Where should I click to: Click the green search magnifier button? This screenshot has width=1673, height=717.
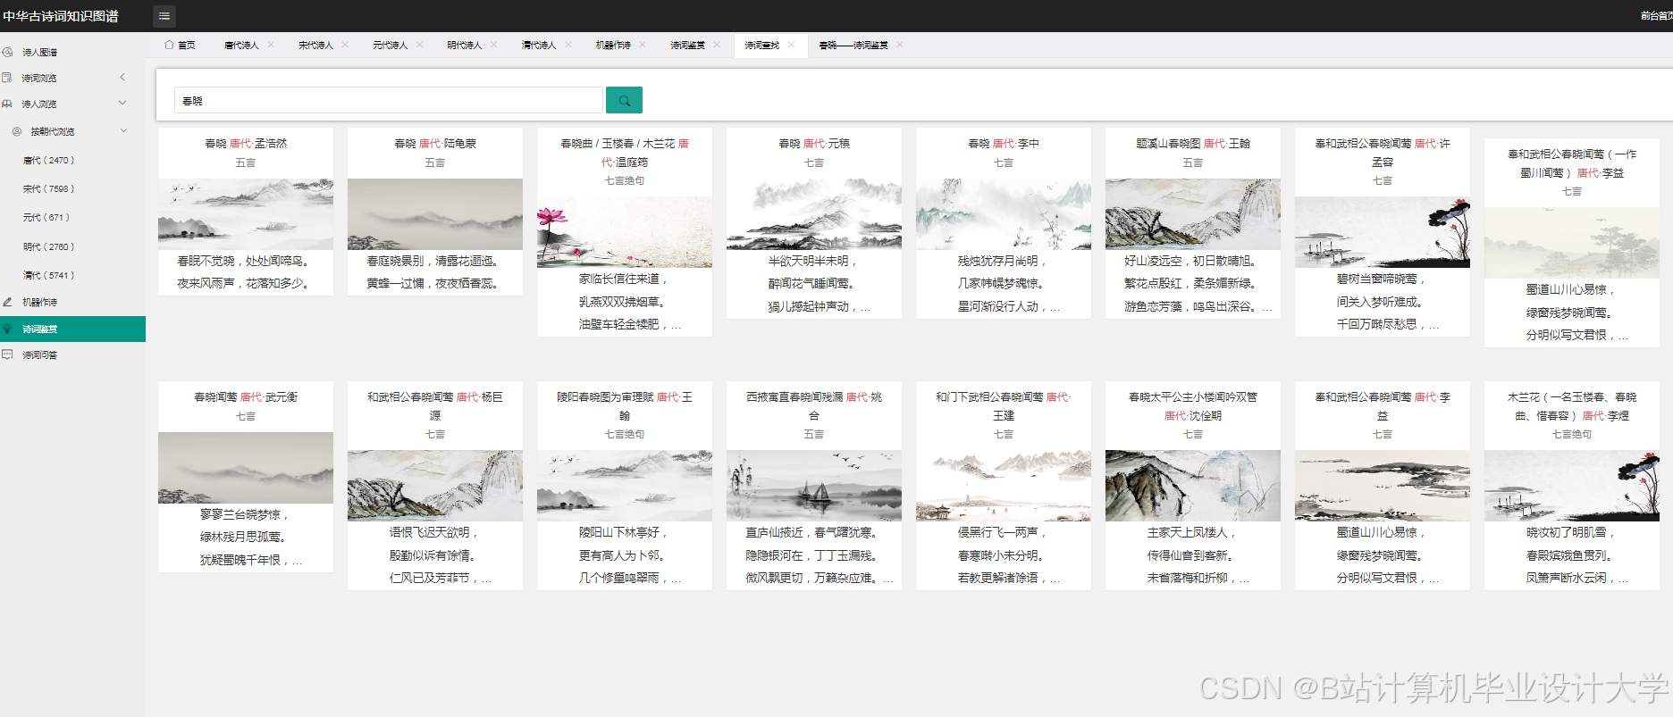(624, 100)
